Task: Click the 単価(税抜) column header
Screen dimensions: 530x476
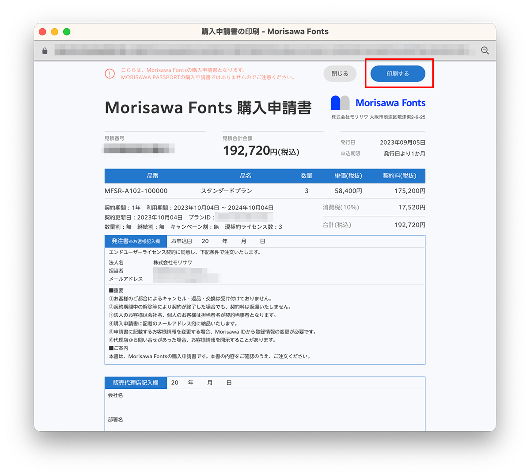Action: coord(348,176)
